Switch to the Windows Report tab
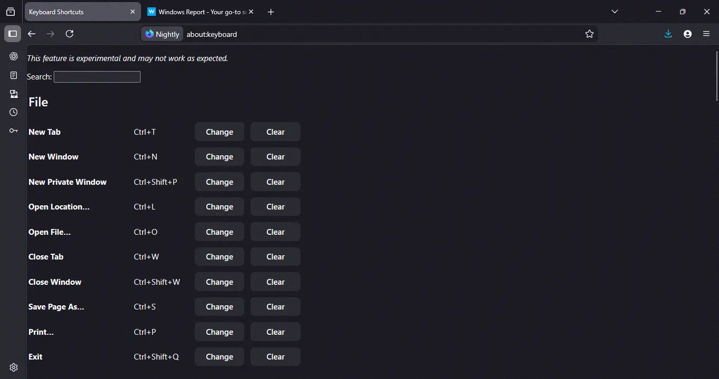Image resolution: width=719 pixels, height=379 pixels. tap(200, 12)
